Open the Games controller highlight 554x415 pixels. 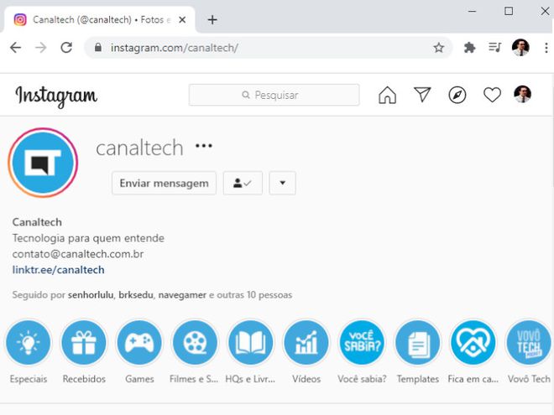pyautogui.click(x=139, y=343)
